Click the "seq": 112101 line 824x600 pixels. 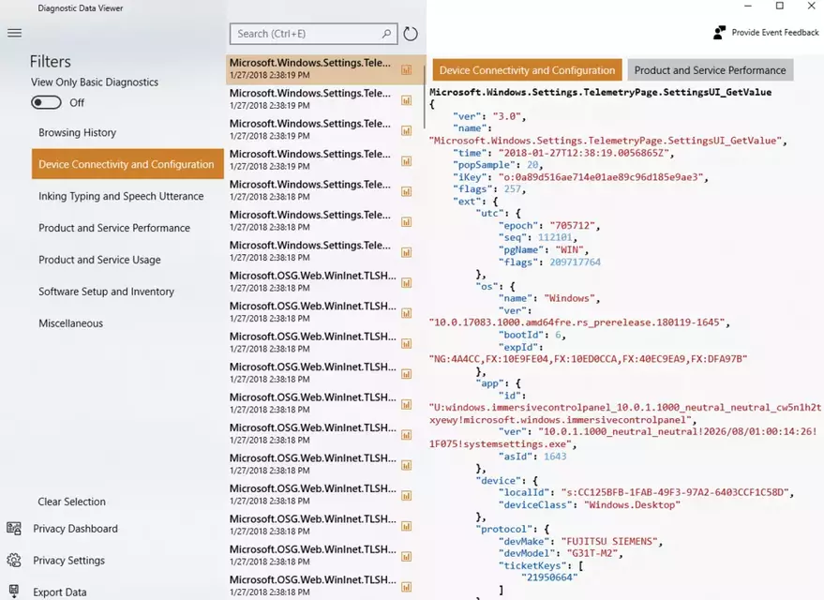point(537,237)
